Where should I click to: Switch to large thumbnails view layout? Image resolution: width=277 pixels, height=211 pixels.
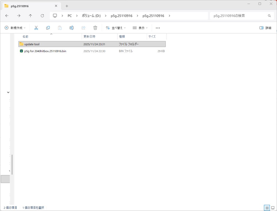273,208
